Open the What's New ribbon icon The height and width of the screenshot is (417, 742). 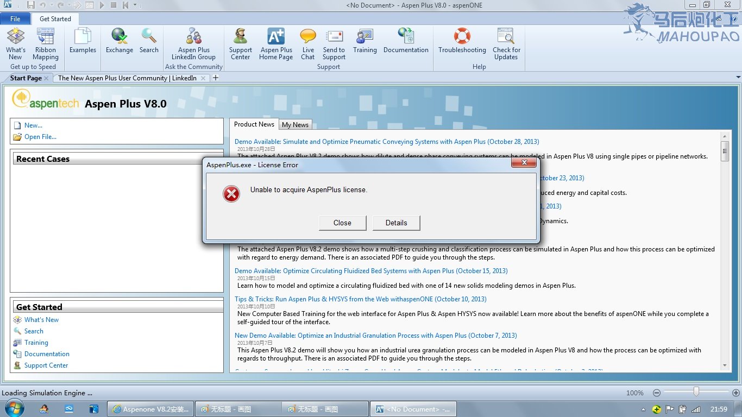16,44
